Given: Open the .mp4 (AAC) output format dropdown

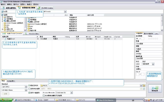Looking at the screenshot, I should pos(26,87).
